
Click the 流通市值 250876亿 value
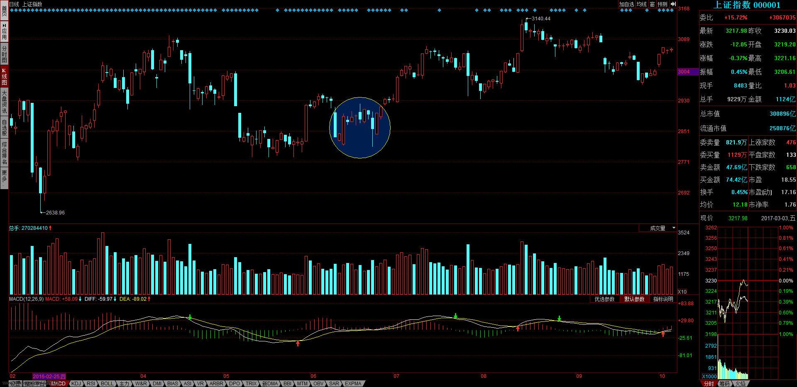pyautogui.click(x=783, y=129)
